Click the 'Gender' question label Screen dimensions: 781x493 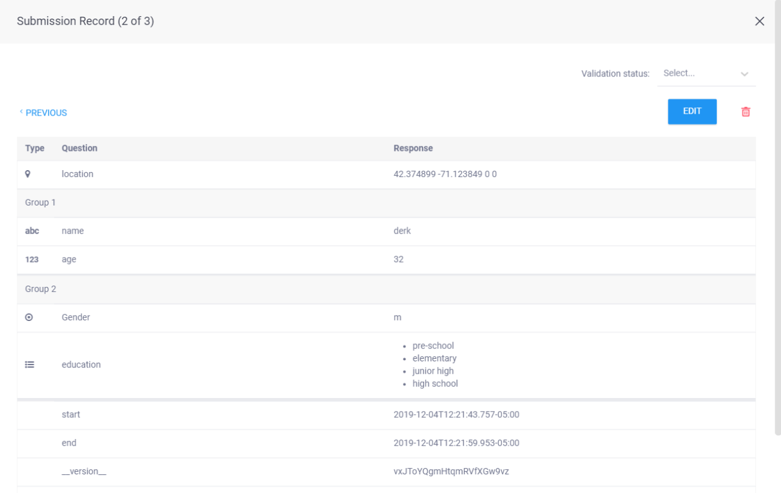click(x=76, y=317)
